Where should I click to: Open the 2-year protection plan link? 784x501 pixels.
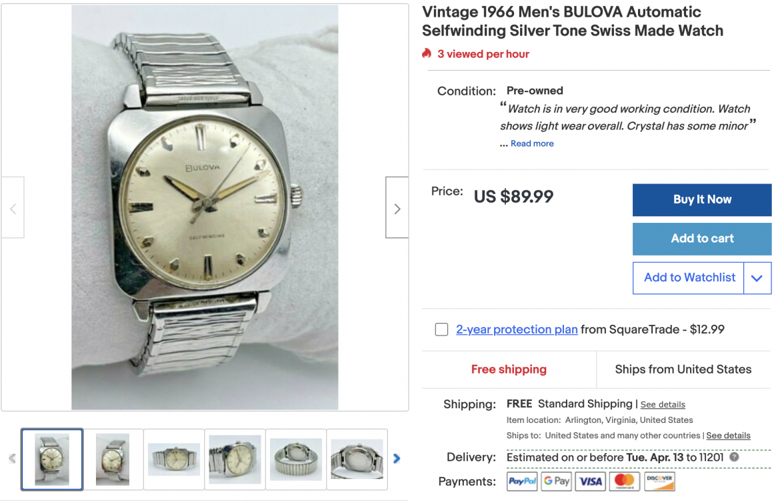(517, 330)
